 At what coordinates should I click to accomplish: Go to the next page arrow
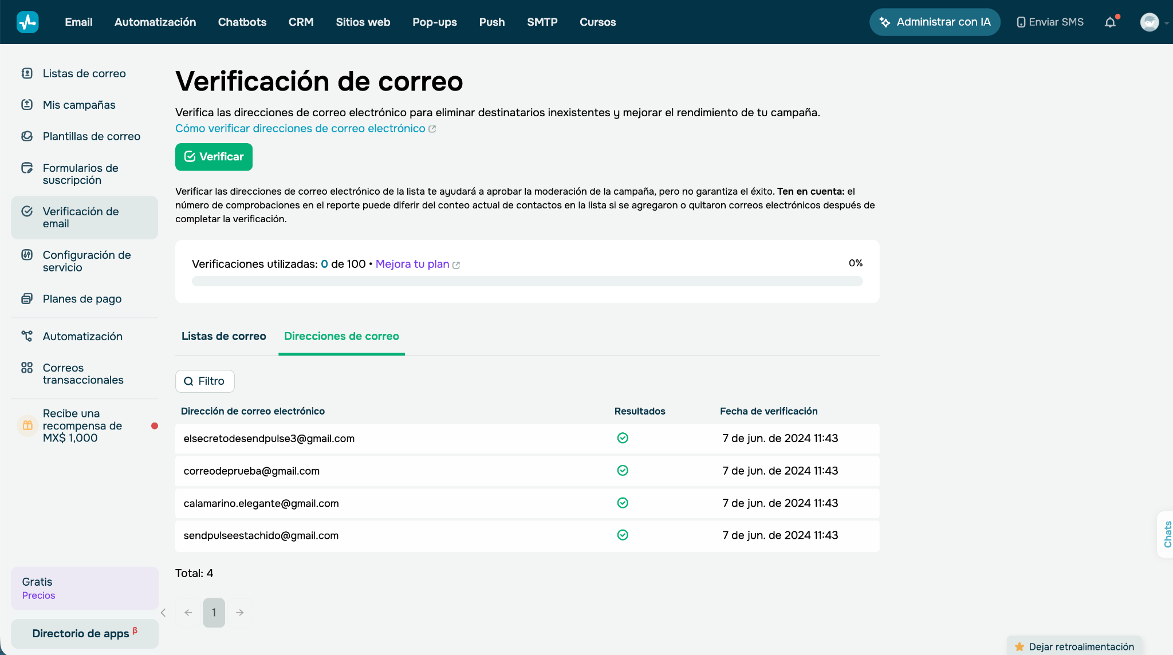[x=240, y=613]
